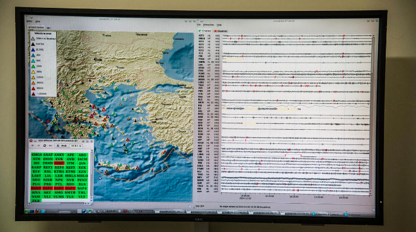Click the ground motion tab above the map

[x=36, y=27]
